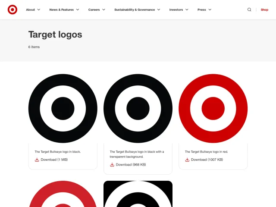Image resolution: width=276 pixels, height=207 pixels.
Task: Select 'The Target Bullseye logo in black.' caption
Action: coord(58,152)
